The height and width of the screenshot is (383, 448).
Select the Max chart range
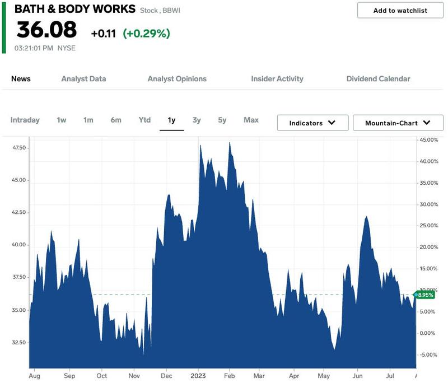click(251, 120)
